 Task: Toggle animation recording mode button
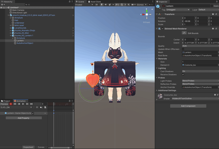(11, 104)
